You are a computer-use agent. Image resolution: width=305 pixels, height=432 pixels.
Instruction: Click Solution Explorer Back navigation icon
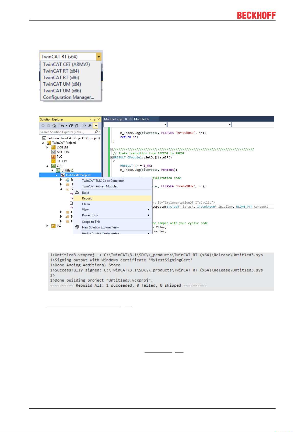(x=43, y=126)
